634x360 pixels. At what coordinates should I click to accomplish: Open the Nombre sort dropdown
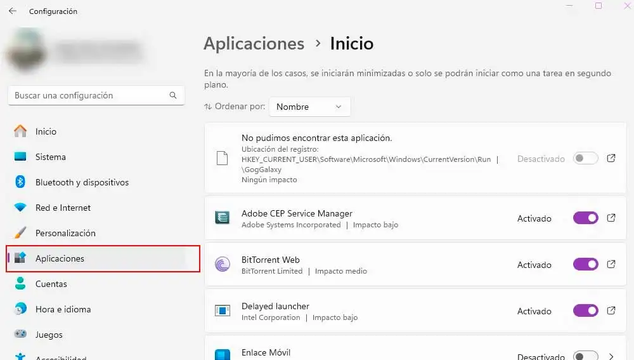[x=310, y=107]
